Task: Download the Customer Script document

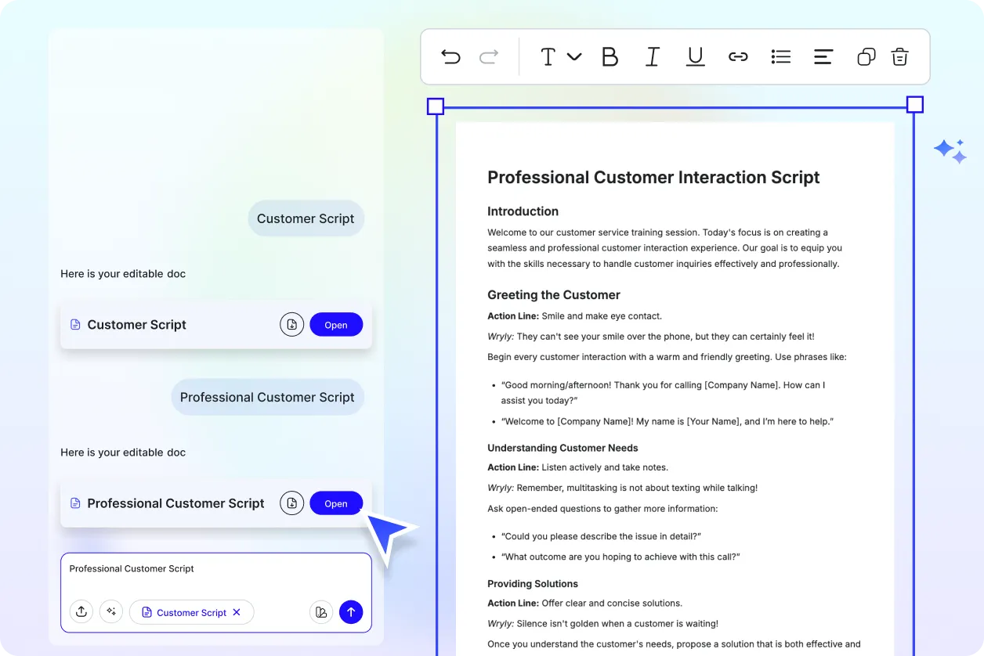Action: [x=291, y=324]
